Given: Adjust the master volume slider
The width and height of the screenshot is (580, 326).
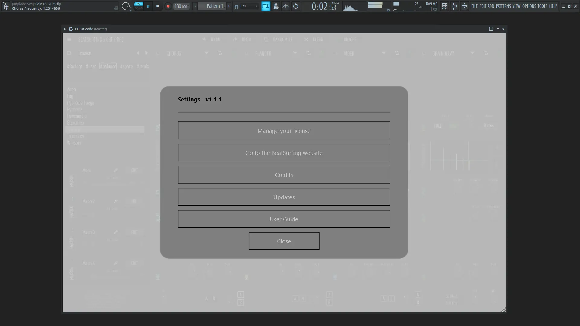Looking at the screenshot, I should (375, 5).
